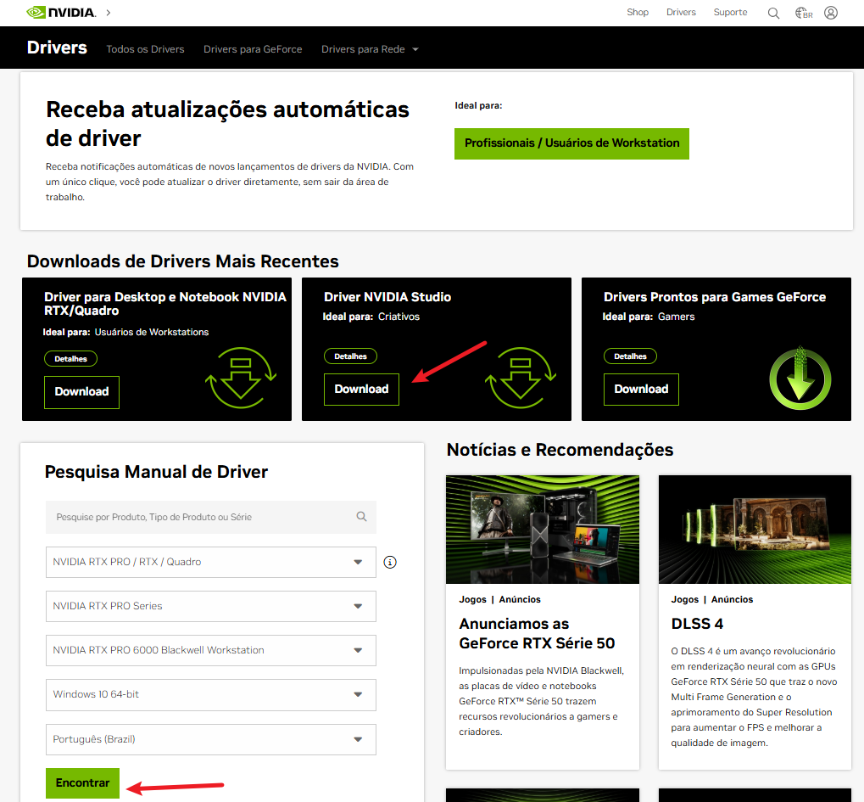Click the info icon beside product type dropdown

pos(390,562)
